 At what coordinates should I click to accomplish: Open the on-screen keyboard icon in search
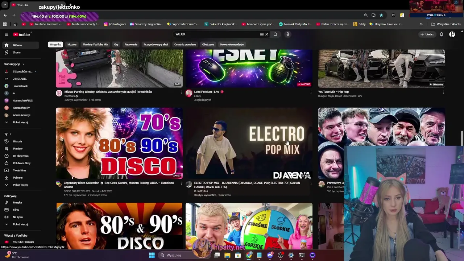[x=261, y=34]
